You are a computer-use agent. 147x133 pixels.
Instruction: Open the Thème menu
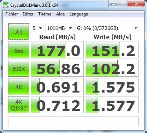point(45,14)
